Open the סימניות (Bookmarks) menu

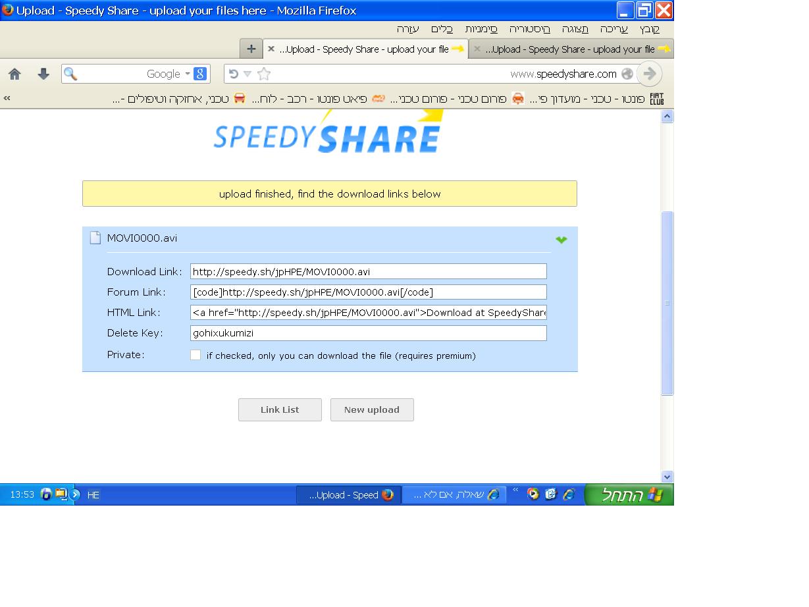(x=481, y=29)
